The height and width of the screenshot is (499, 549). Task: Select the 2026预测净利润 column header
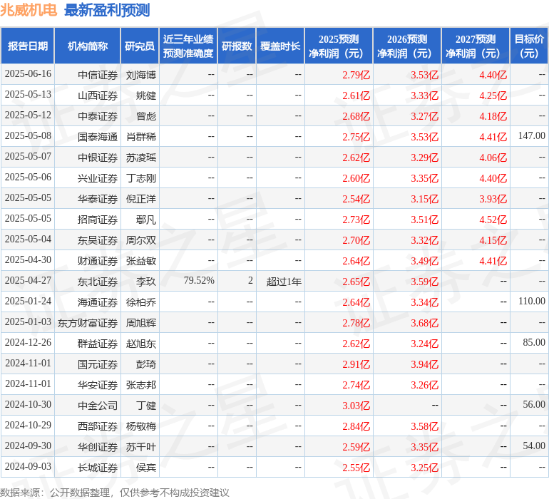[406, 46]
